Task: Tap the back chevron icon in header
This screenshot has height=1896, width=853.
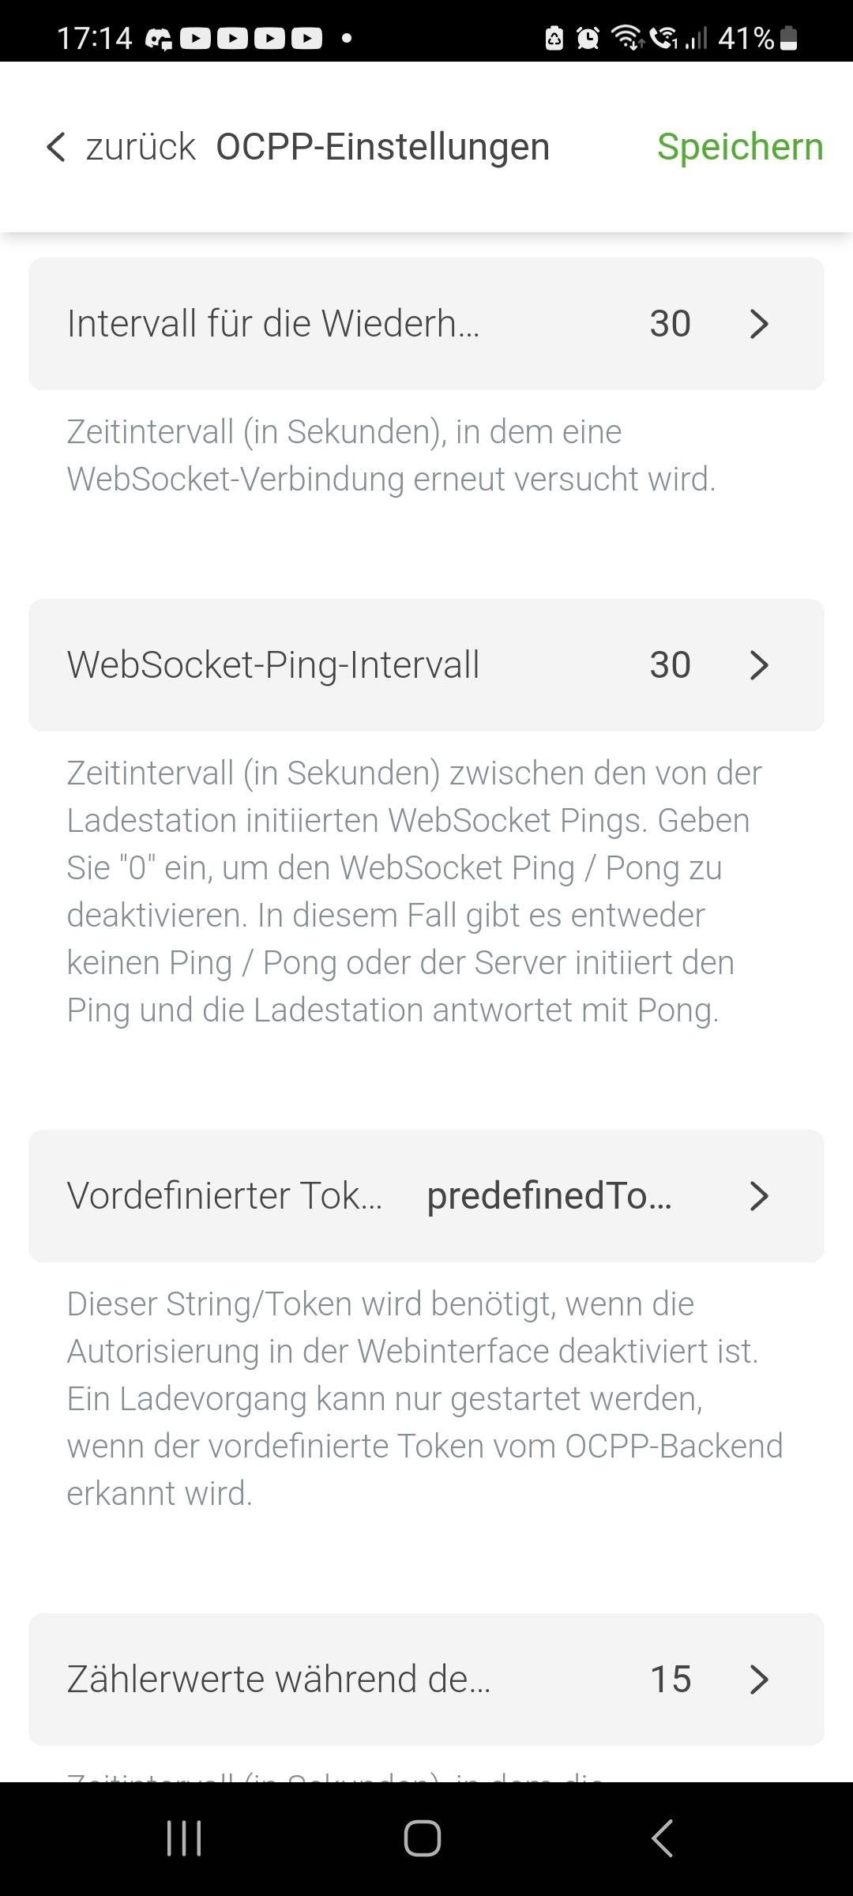Action: point(55,147)
